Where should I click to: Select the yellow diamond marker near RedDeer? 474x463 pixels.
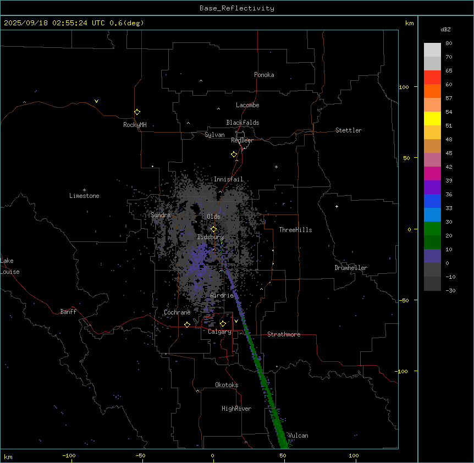234,154
